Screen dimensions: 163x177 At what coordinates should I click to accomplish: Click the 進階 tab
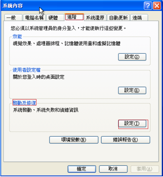click(74, 17)
